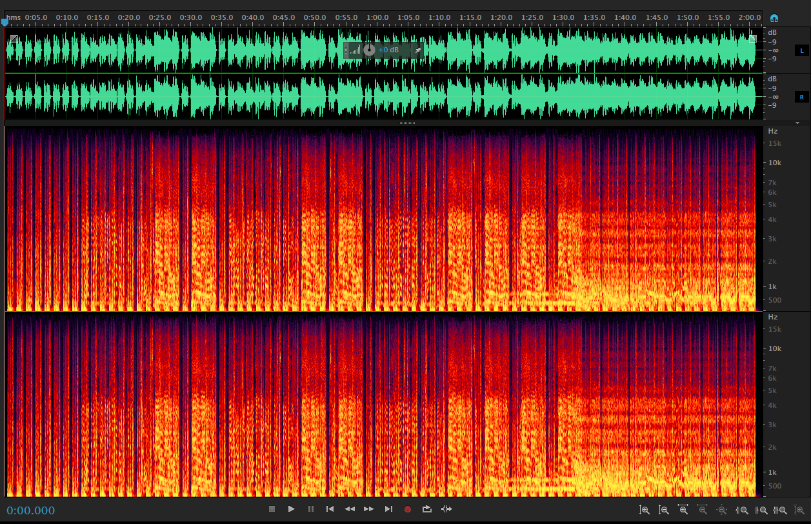Toggle loop playback in the transport bar

pos(426,509)
